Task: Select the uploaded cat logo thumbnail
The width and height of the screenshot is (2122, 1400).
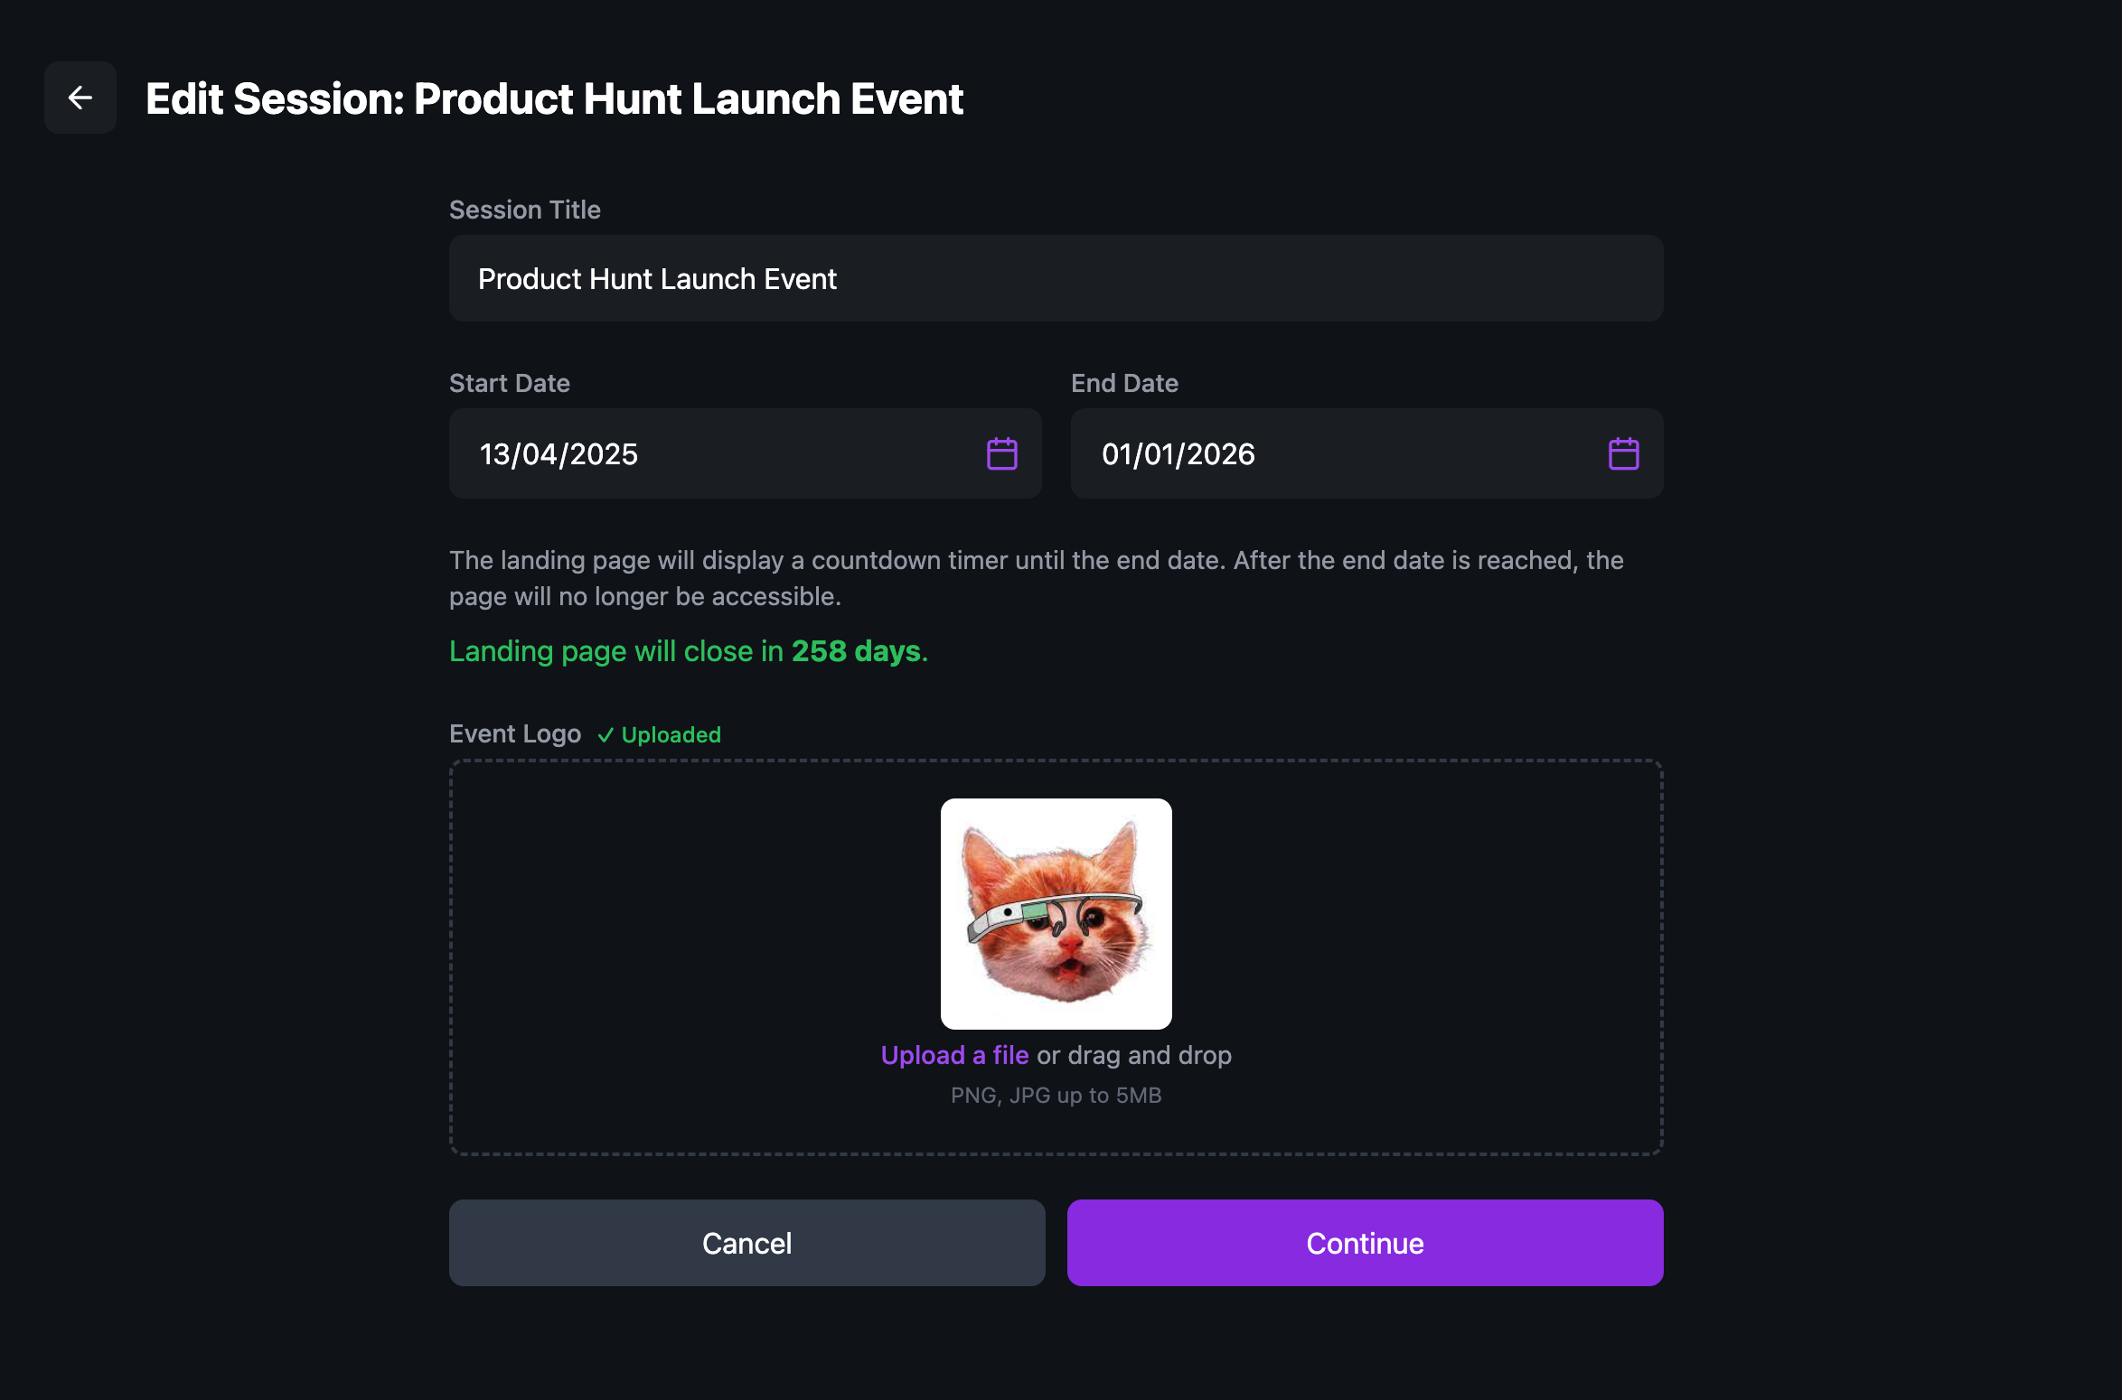Action: coord(1056,913)
